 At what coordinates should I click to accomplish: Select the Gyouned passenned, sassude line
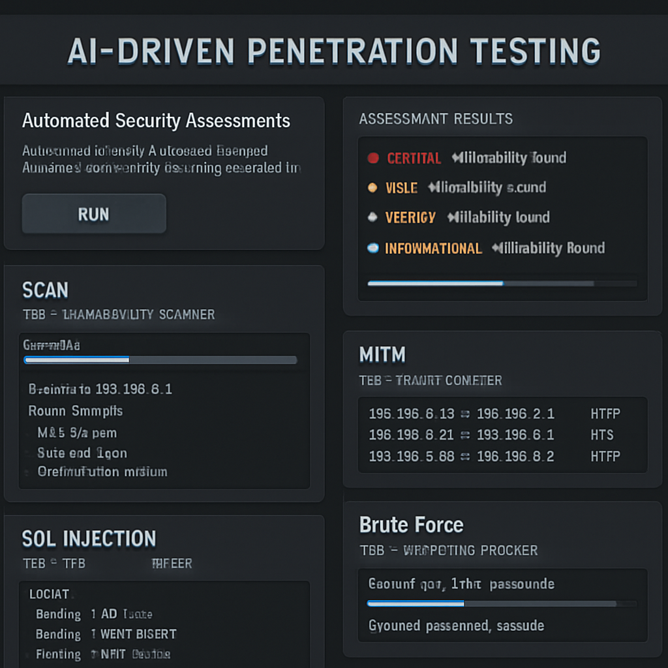click(456, 626)
